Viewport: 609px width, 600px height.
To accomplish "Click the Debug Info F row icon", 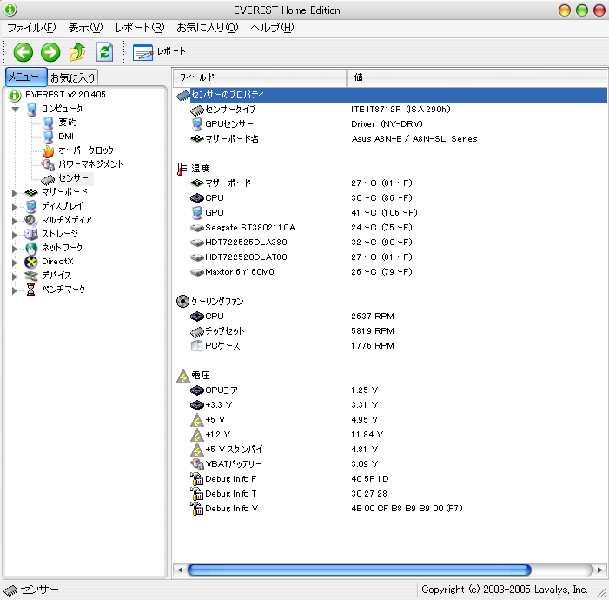I will (x=197, y=479).
